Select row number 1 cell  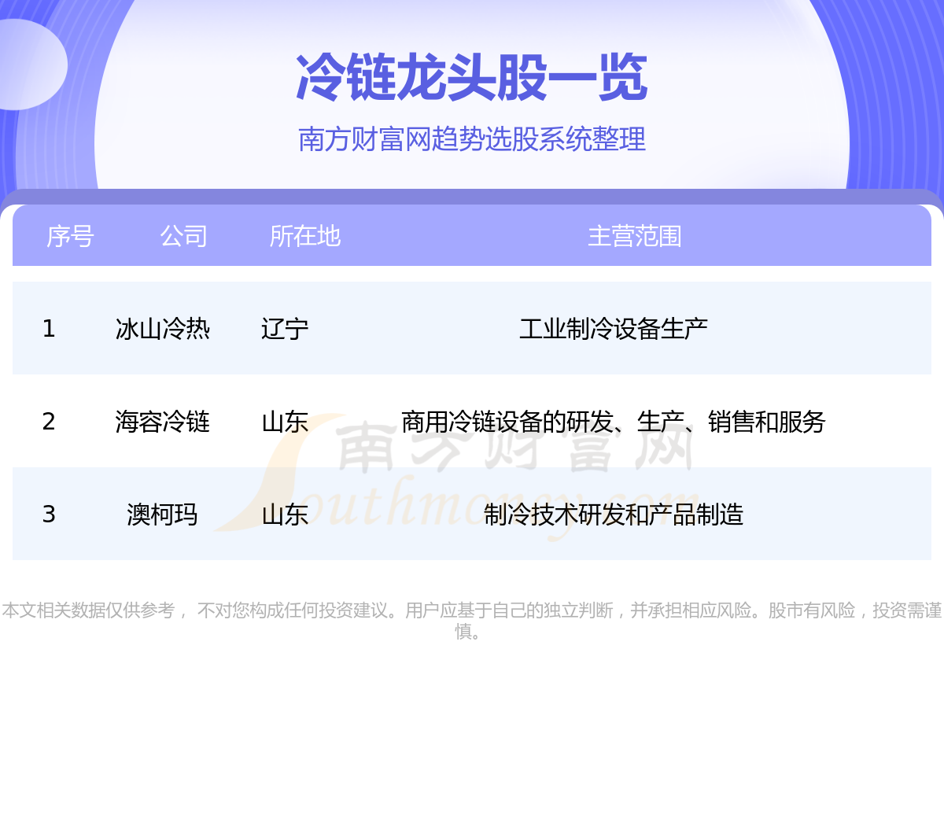tap(49, 328)
